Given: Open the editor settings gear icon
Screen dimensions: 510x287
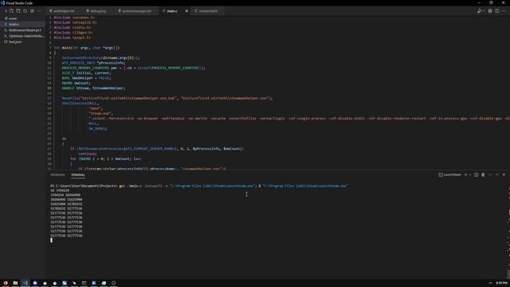Looking at the screenshot, I should (x=490, y=10).
